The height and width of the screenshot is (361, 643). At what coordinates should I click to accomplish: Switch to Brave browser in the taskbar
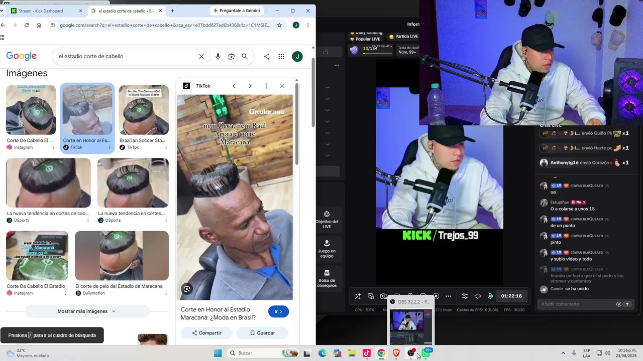[396, 353]
